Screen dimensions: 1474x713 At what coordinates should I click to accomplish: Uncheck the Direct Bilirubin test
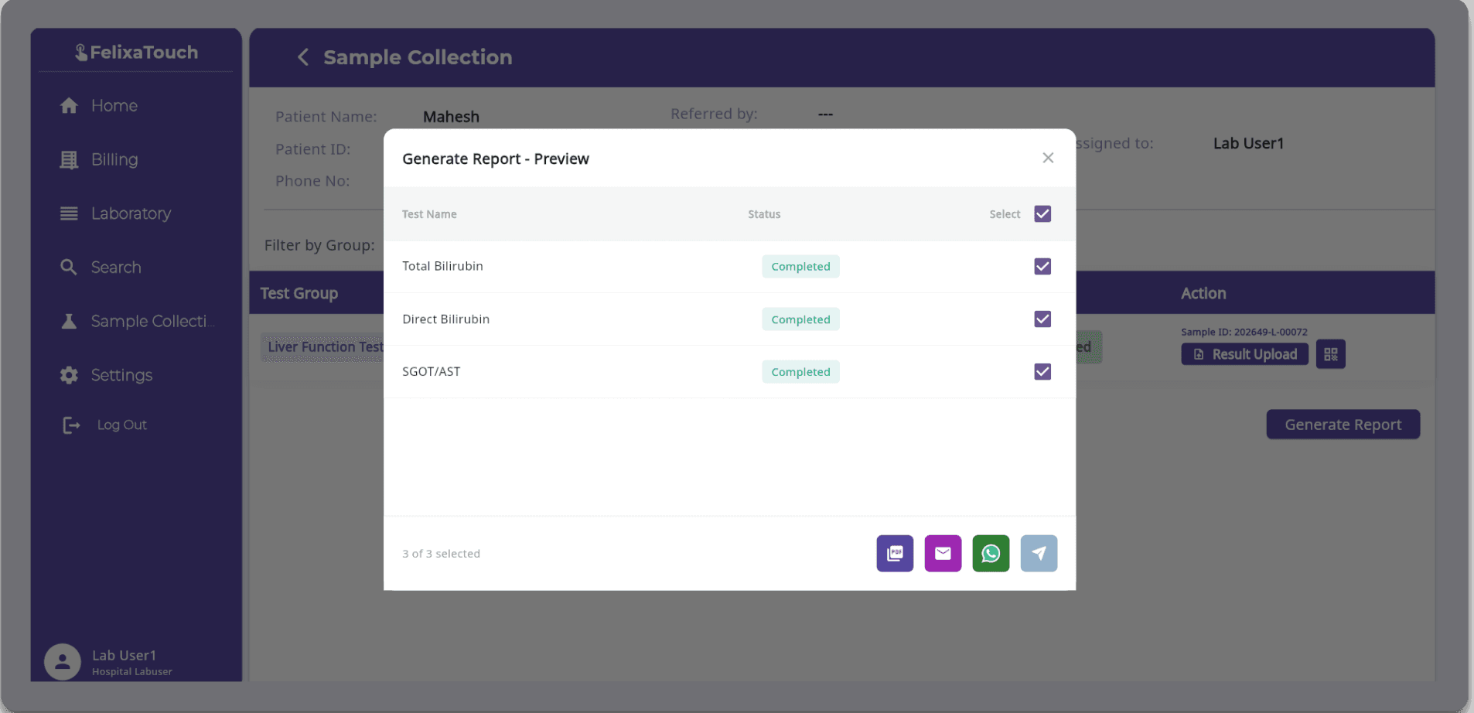click(1042, 319)
